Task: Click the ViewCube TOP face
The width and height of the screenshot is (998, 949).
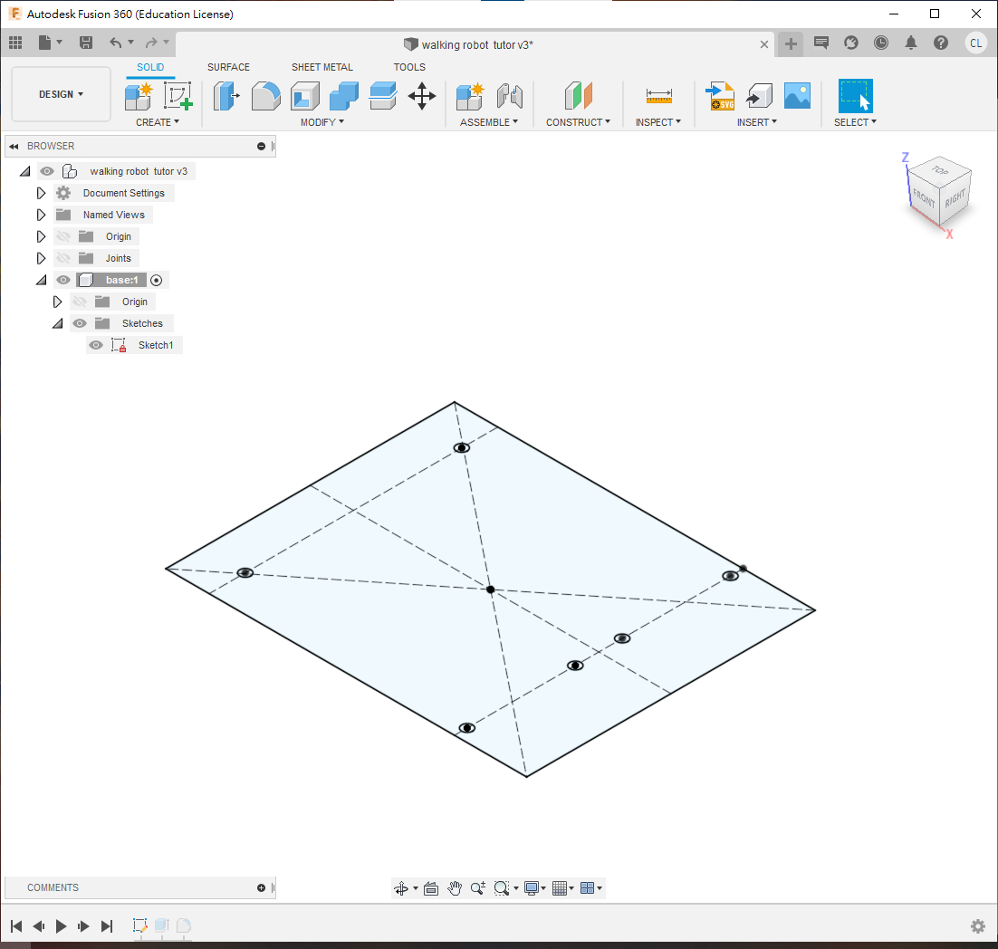Action: pyautogui.click(x=941, y=170)
